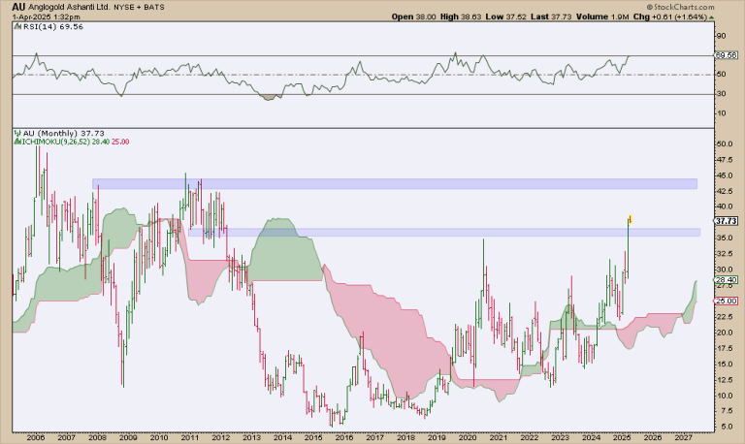Image resolution: width=745 pixels, height=444 pixels.
Task: Click the yellow-highlighted latest candle
Action: [x=630, y=219]
